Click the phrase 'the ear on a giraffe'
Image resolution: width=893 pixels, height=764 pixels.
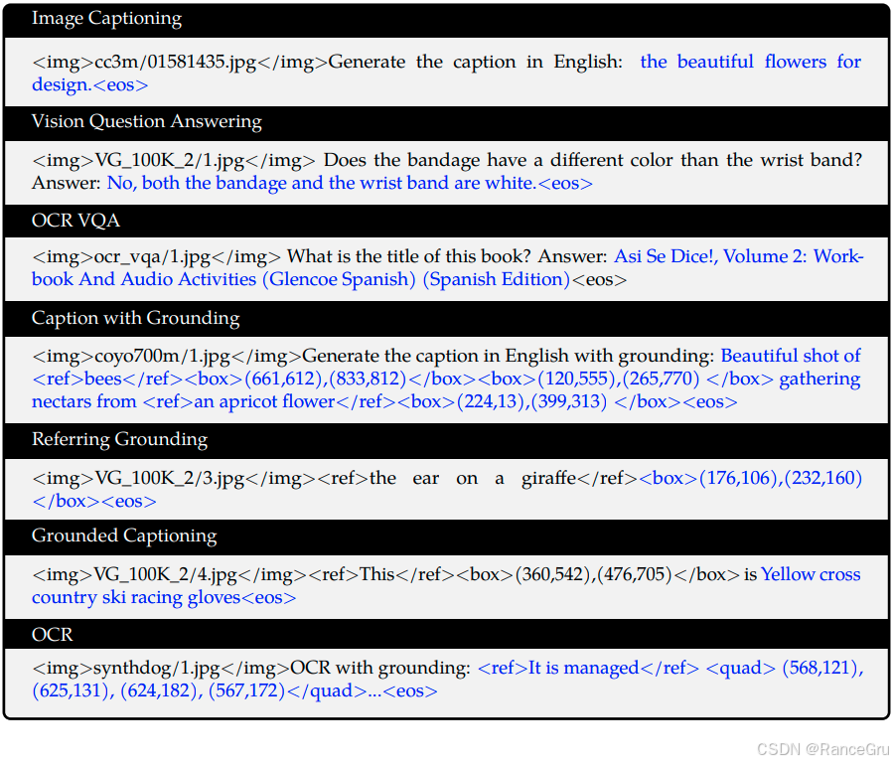pyautogui.click(x=473, y=478)
